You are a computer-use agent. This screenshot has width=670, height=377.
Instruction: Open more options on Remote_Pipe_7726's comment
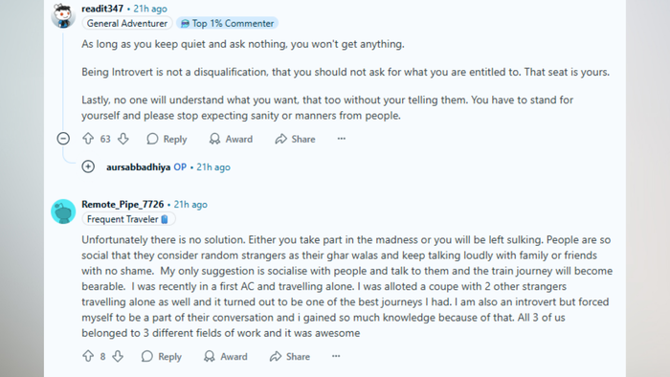336,356
